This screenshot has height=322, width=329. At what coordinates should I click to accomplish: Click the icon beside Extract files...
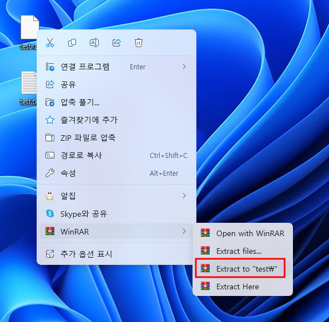coord(205,251)
